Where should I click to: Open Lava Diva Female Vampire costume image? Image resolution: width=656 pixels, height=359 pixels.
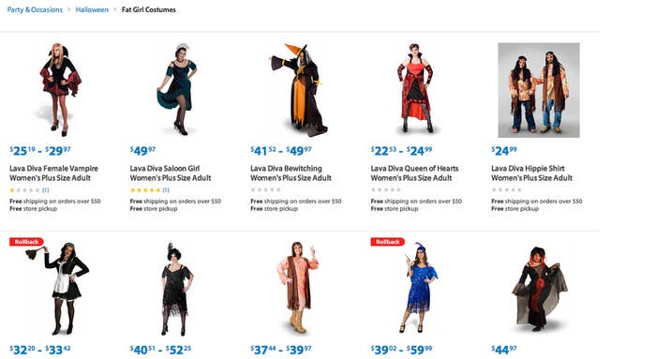61,90
